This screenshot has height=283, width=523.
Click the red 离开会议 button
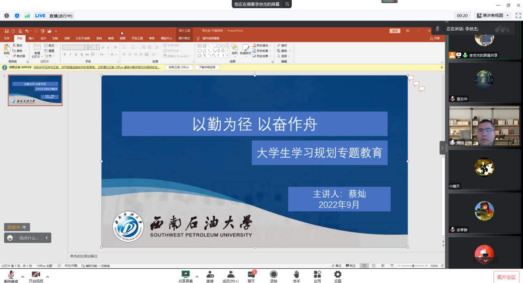click(x=506, y=277)
